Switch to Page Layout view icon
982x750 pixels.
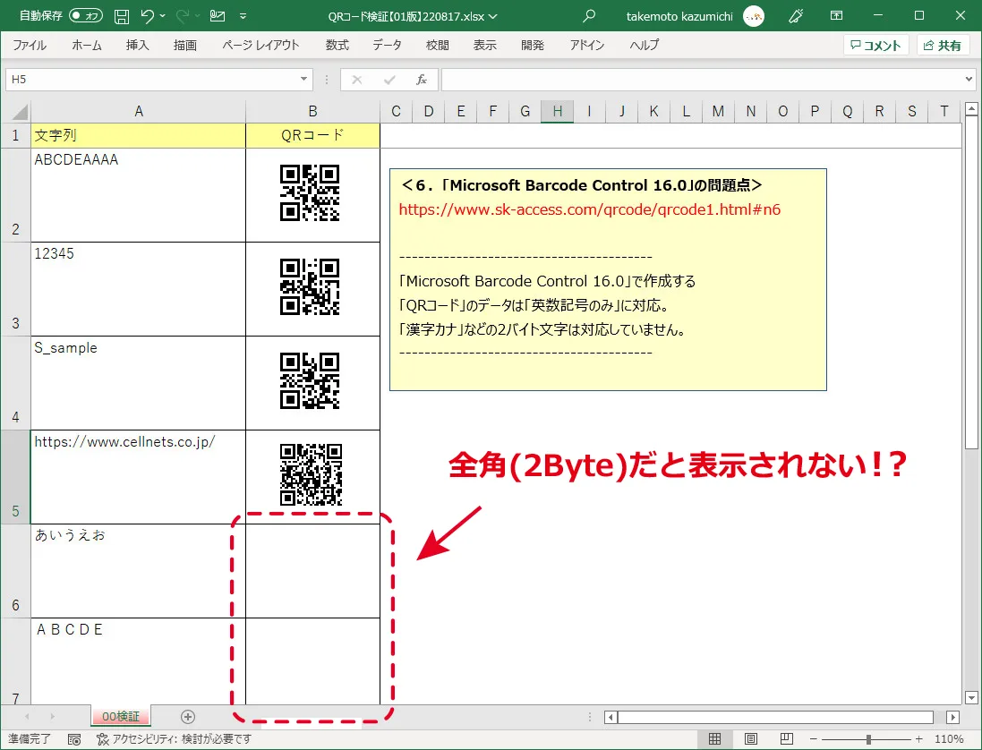coord(751,738)
